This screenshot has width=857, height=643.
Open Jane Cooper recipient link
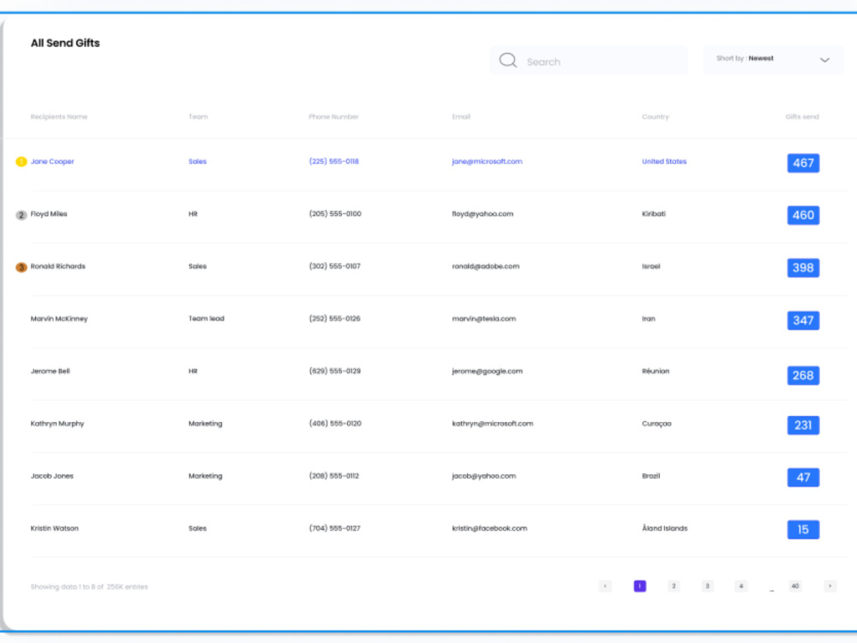coord(52,162)
